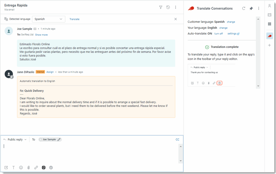Click the reply editor scrollbar down arrow
276x174 pixels.
click(180, 161)
